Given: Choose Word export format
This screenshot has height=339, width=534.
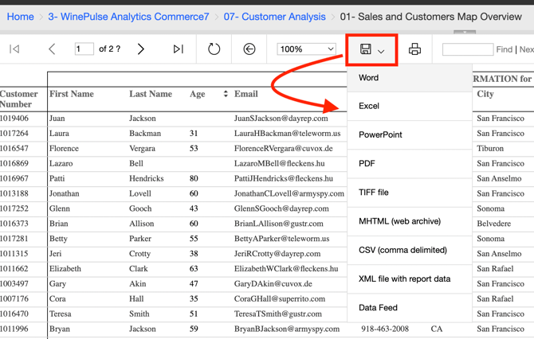Looking at the screenshot, I should coord(369,78).
